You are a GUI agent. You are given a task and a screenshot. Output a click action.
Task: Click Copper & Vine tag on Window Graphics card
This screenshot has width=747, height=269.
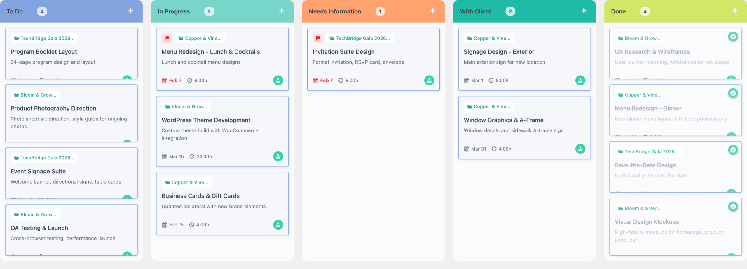tap(489, 106)
